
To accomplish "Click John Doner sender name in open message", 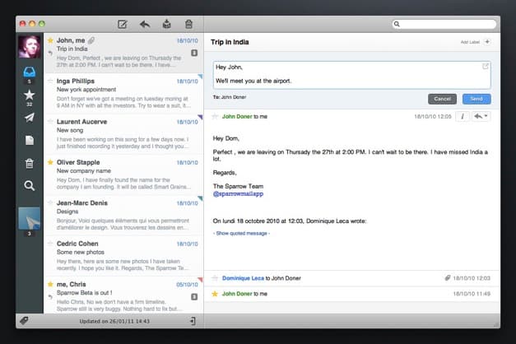I will pyautogui.click(x=237, y=117).
